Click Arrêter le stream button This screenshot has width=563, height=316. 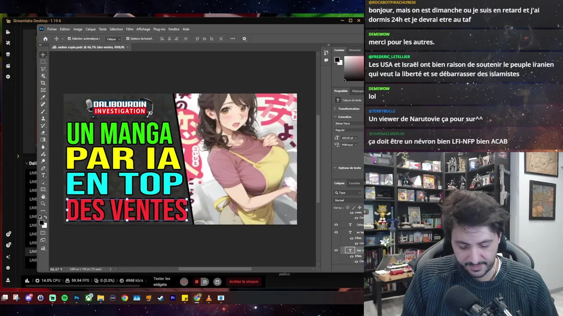pyautogui.click(x=244, y=281)
